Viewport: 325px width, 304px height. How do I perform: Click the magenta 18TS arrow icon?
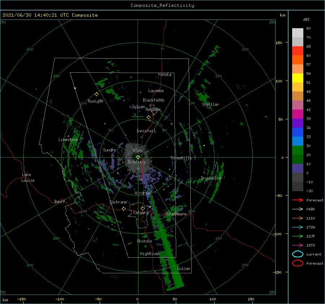298,245
